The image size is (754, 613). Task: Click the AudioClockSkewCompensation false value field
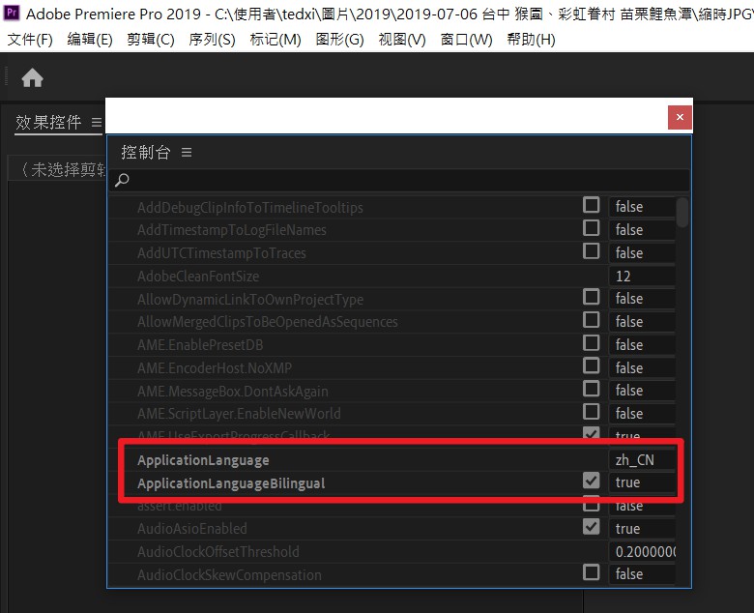[642, 574]
